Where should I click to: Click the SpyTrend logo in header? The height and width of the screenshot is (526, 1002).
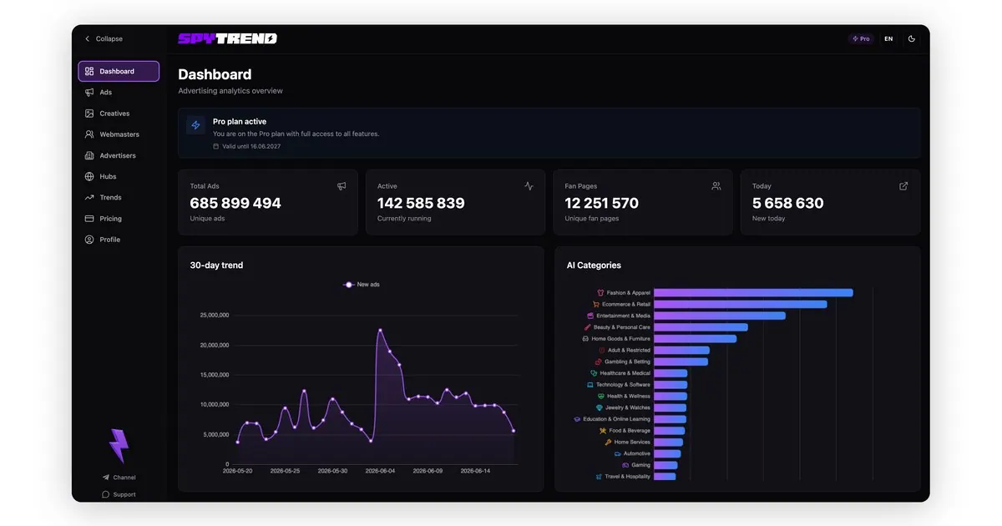227,38
